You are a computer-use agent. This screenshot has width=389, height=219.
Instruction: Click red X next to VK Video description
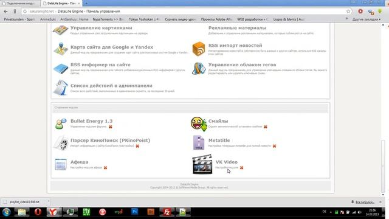click(x=242, y=168)
